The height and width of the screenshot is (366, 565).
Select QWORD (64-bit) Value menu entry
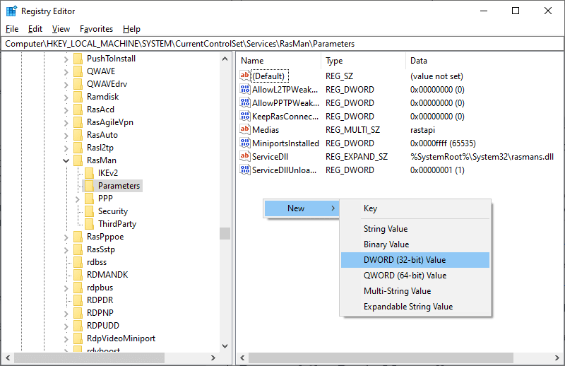tap(405, 276)
